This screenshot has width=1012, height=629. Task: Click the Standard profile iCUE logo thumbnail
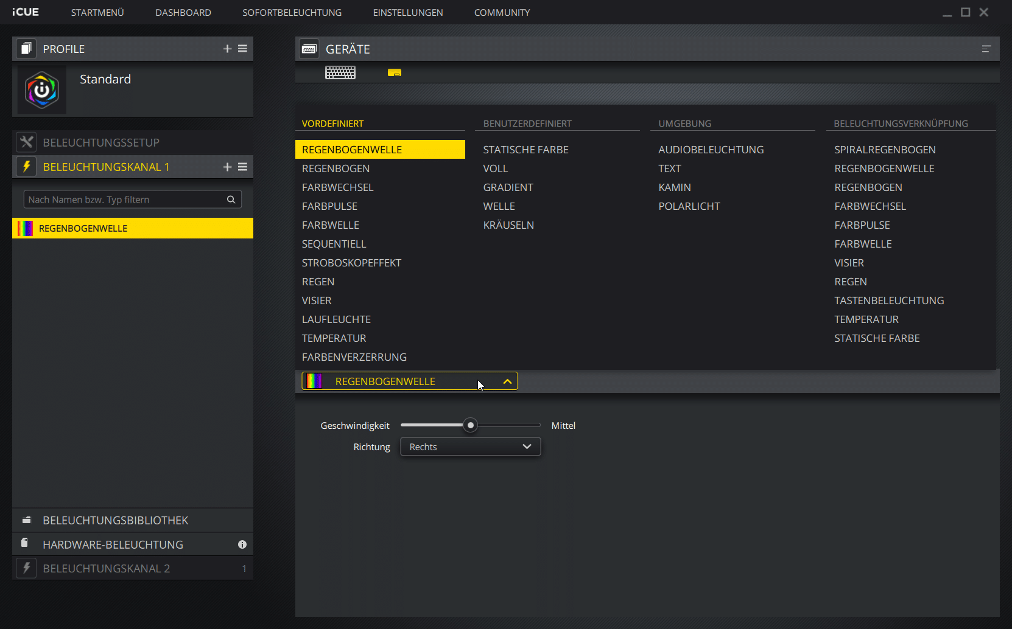pyautogui.click(x=42, y=90)
